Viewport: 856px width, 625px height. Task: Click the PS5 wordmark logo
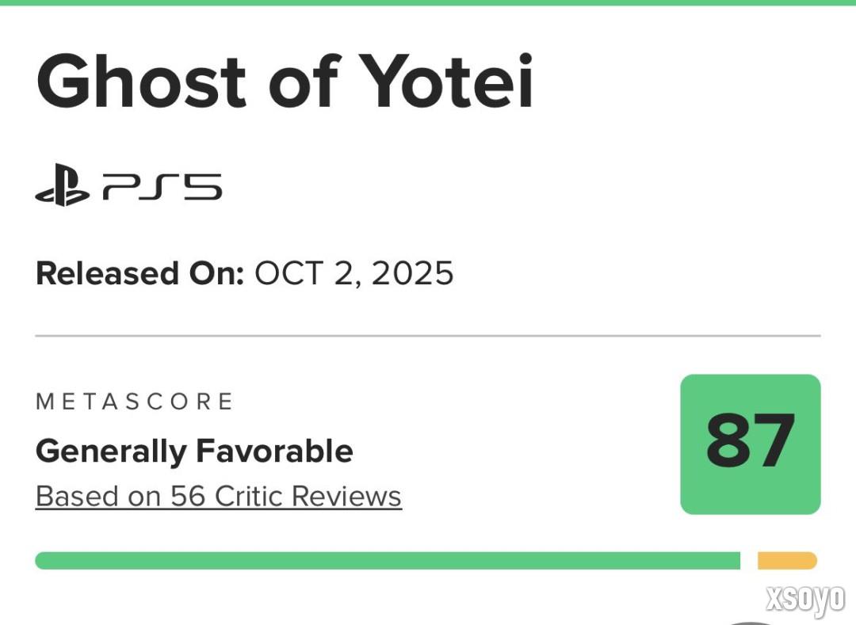point(162,189)
